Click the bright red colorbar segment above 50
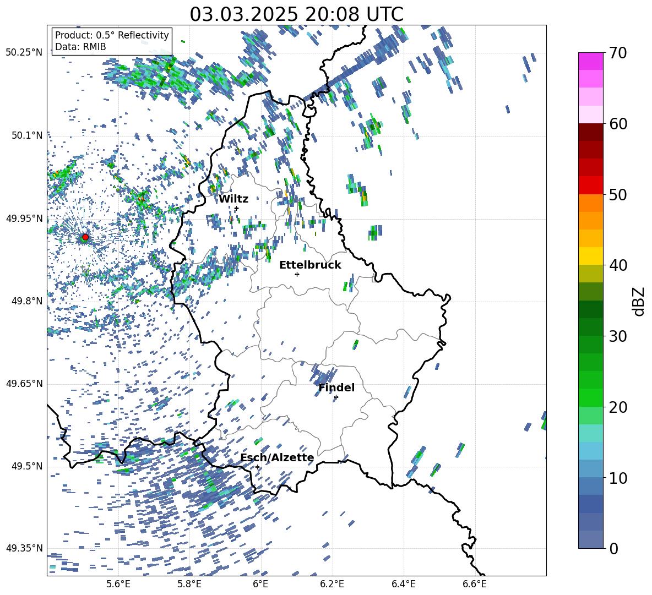The width and height of the screenshot is (652, 595). tap(591, 185)
